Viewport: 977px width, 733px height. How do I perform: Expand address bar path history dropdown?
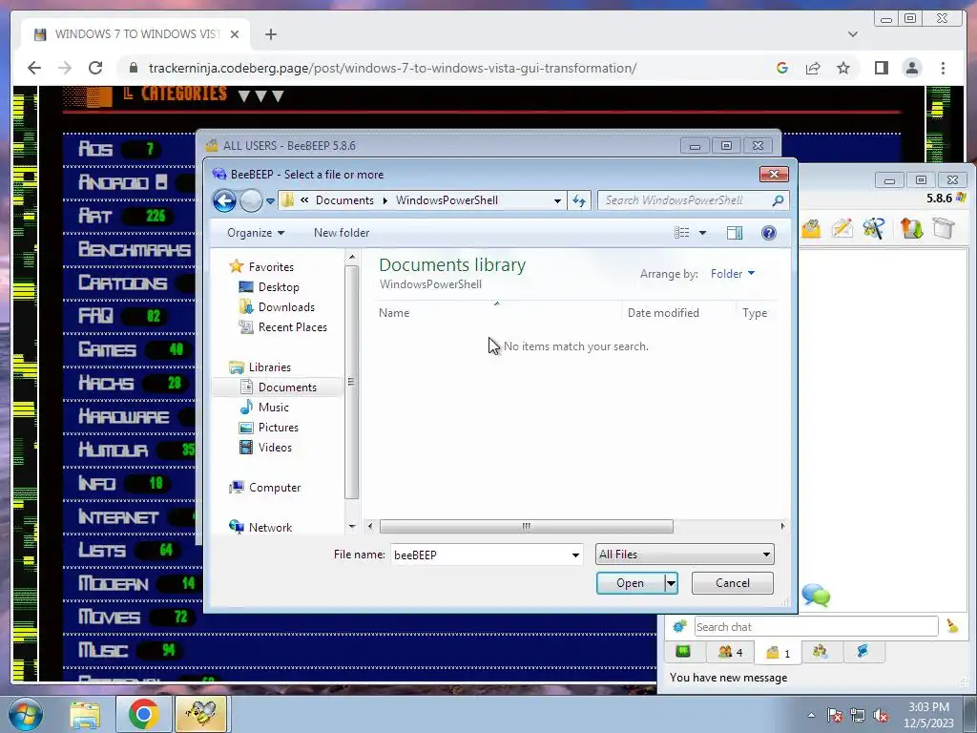click(x=557, y=200)
